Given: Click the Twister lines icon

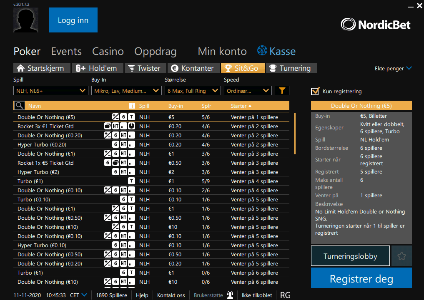Looking at the screenshot, I should tap(131, 68).
